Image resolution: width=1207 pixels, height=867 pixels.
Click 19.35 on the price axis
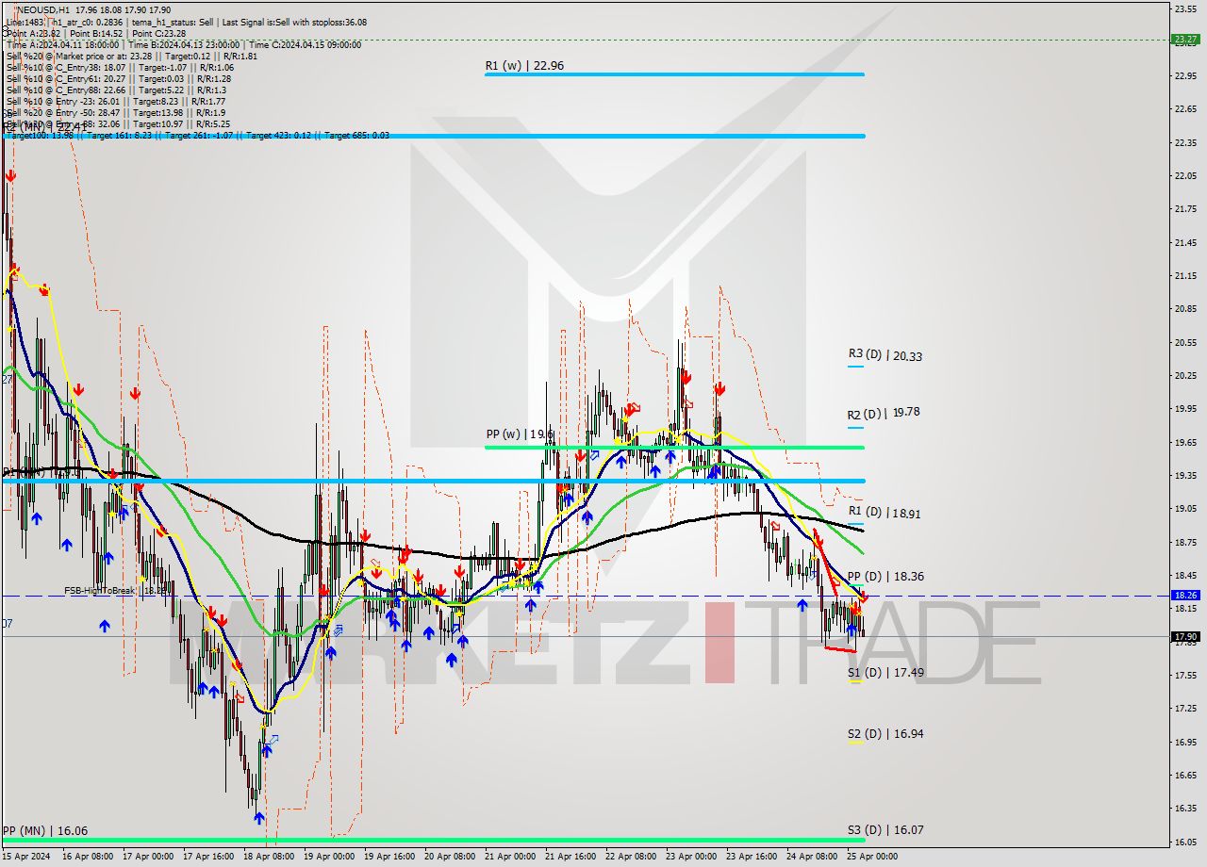(1184, 476)
